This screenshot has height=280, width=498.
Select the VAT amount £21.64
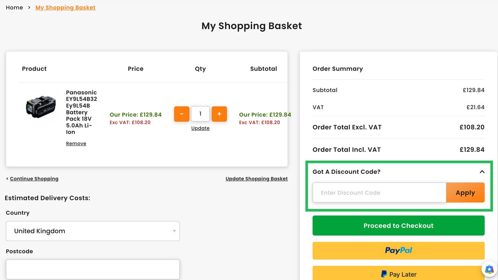click(x=475, y=107)
